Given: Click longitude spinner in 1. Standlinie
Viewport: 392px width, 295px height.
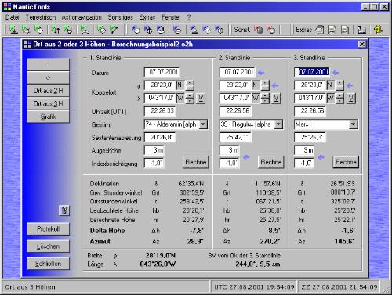Looking at the screenshot, I should click(x=190, y=98).
